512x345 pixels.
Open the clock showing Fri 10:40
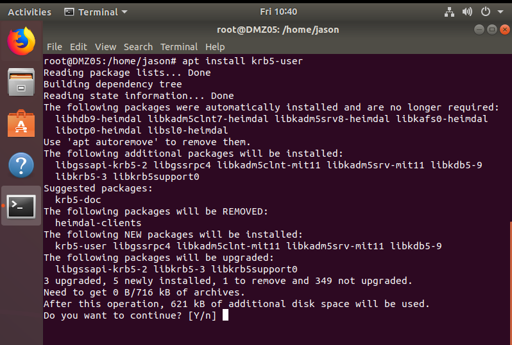278,12
